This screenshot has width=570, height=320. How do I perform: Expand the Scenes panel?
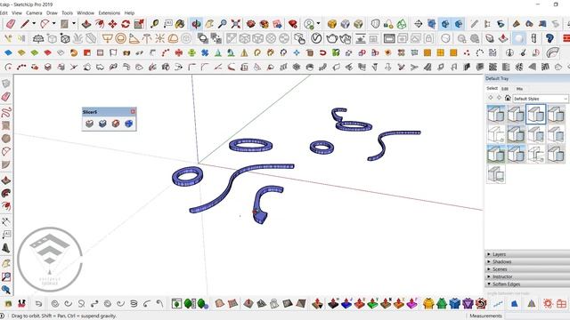pos(527,269)
